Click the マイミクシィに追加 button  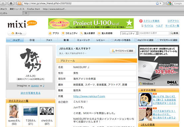tap(123, 51)
